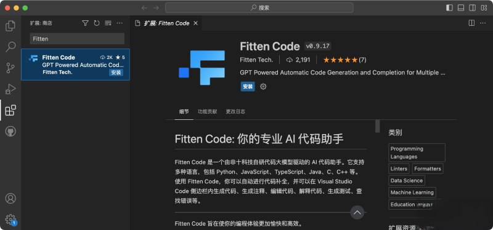Open the Extensions view icon
493x230 pixels.
point(10,110)
